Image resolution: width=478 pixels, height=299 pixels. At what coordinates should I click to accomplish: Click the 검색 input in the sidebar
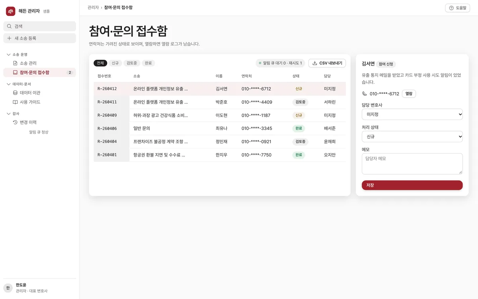pyautogui.click(x=39, y=26)
